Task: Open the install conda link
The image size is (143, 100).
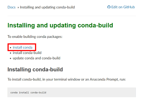Action: (x=22, y=47)
